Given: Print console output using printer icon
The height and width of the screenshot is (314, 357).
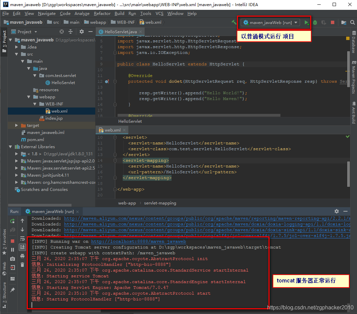Looking at the screenshot, I should tap(22, 256).
